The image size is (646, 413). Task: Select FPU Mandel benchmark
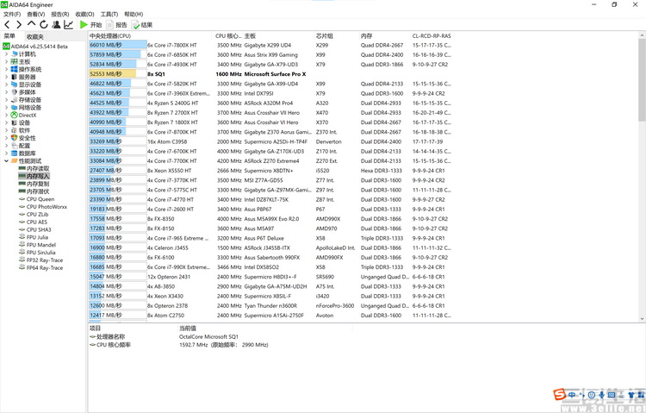click(x=38, y=245)
